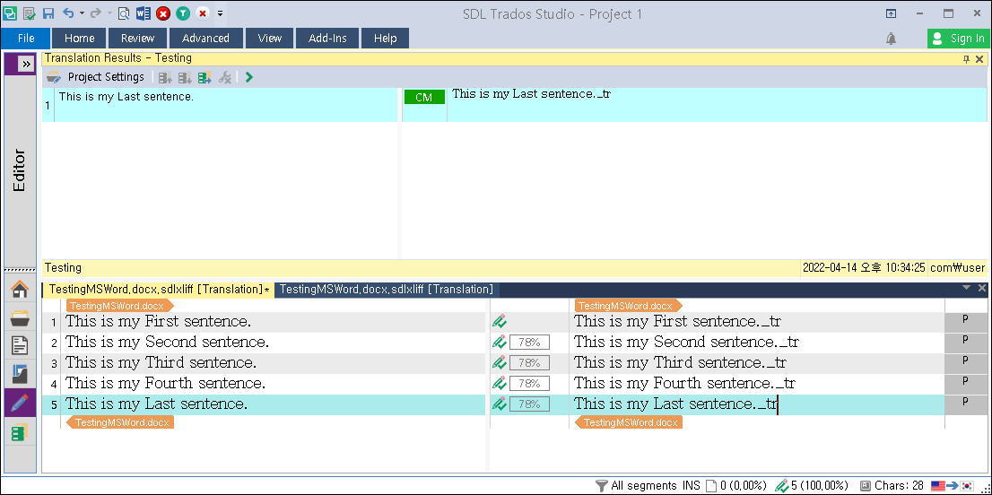Click the greyed redo arrow icon
The width and height of the screenshot is (992, 495).
click(96, 13)
